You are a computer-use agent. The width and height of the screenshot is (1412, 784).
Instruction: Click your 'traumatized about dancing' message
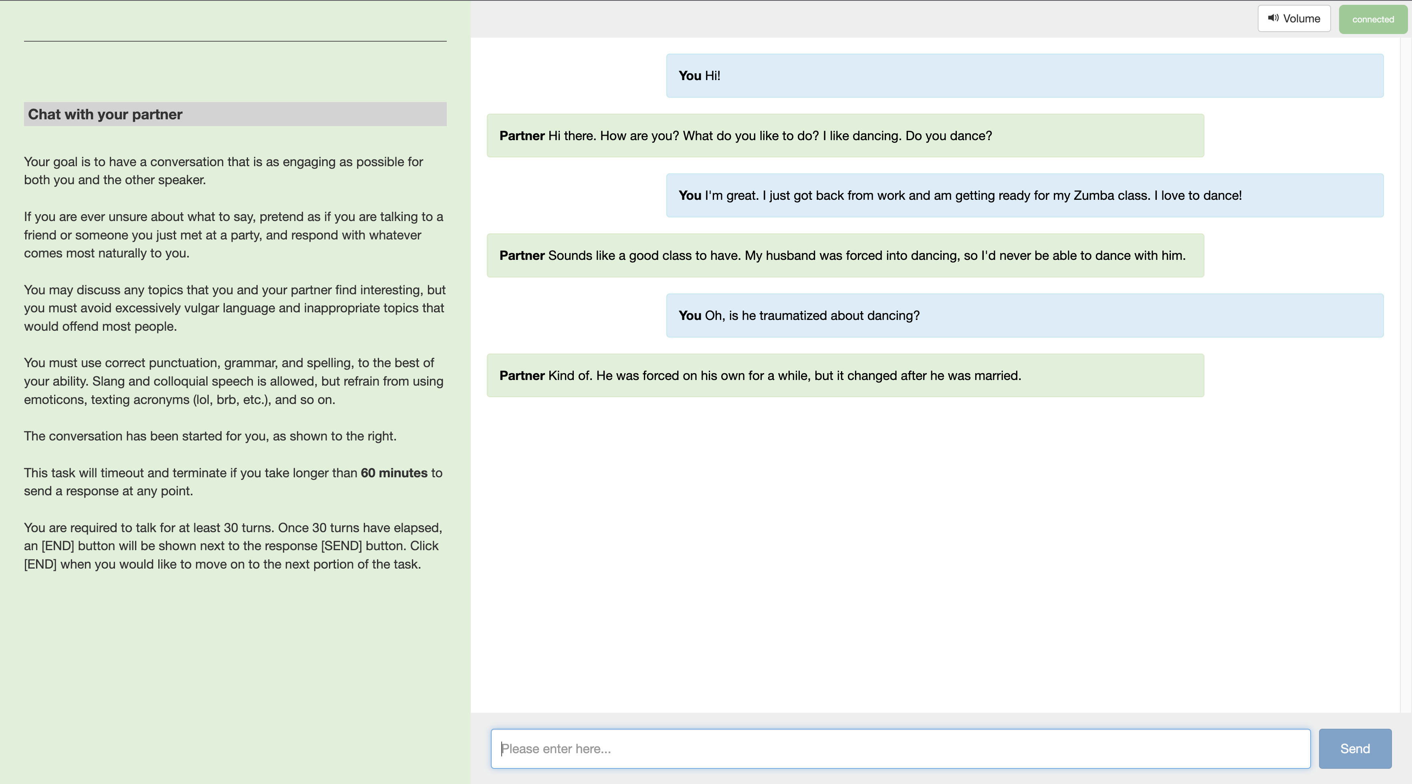click(1024, 316)
